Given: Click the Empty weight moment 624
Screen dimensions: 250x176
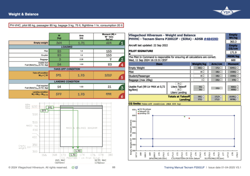Looking at the screenshot, I should pyautogui.click(x=109, y=43).
